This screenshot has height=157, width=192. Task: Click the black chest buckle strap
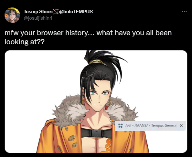pos(96,133)
